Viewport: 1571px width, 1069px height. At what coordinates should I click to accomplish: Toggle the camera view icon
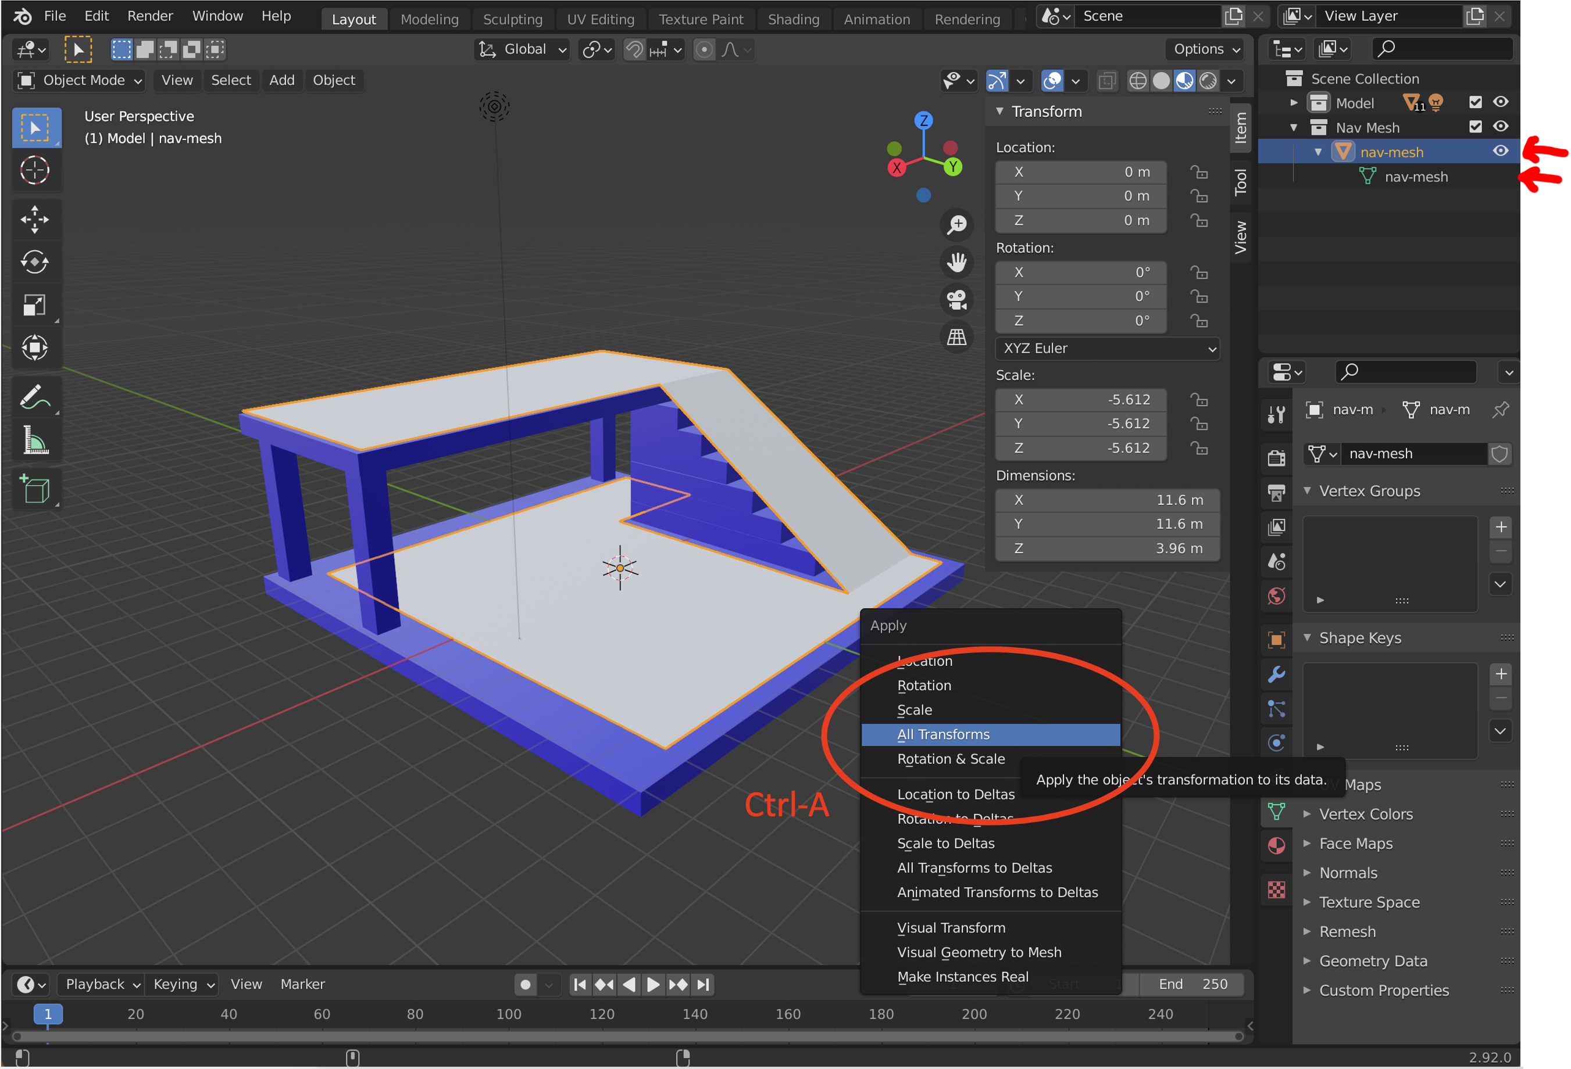tap(956, 299)
